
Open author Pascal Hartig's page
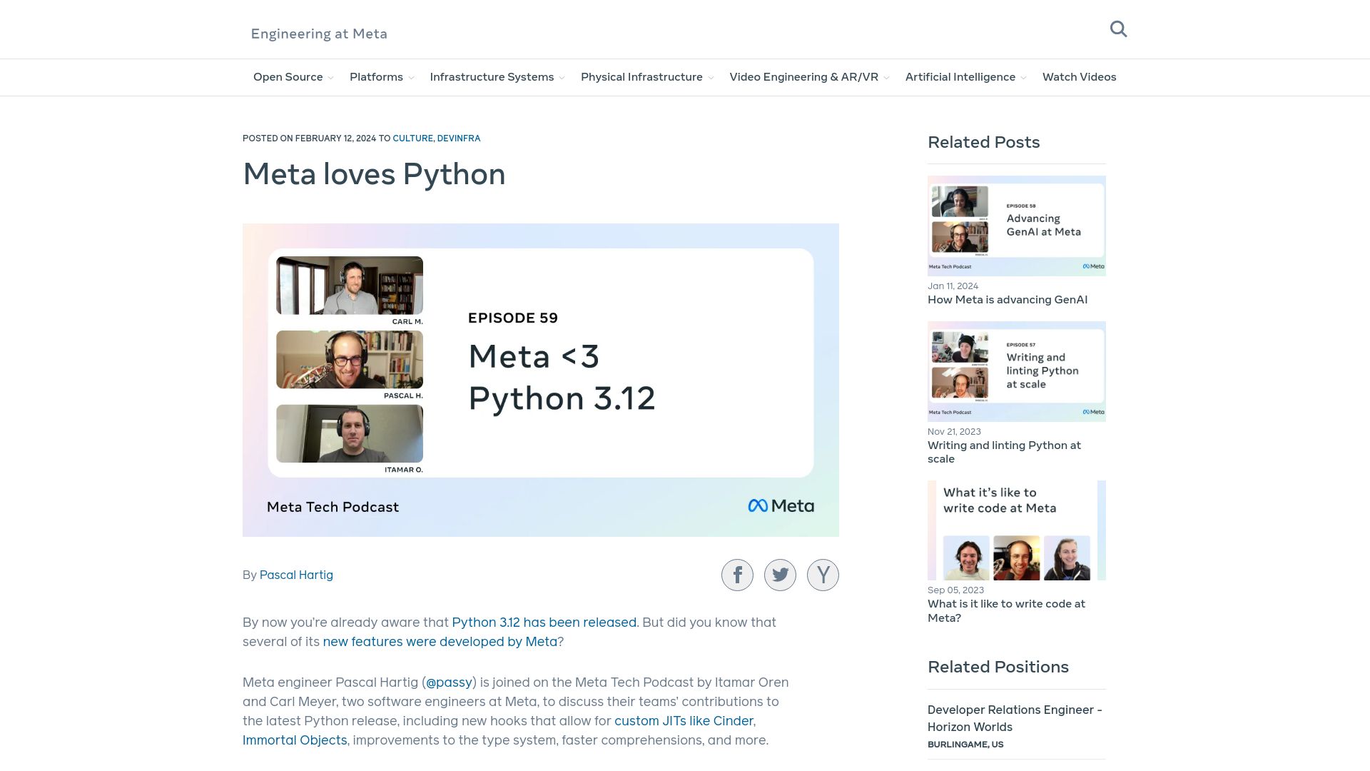click(x=296, y=575)
